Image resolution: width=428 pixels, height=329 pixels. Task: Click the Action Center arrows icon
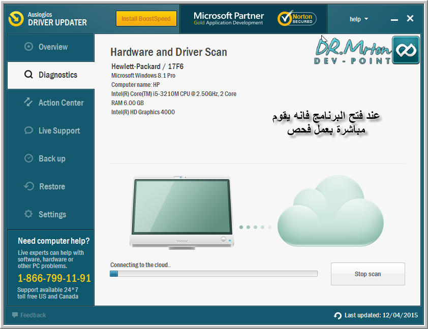click(x=28, y=103)
